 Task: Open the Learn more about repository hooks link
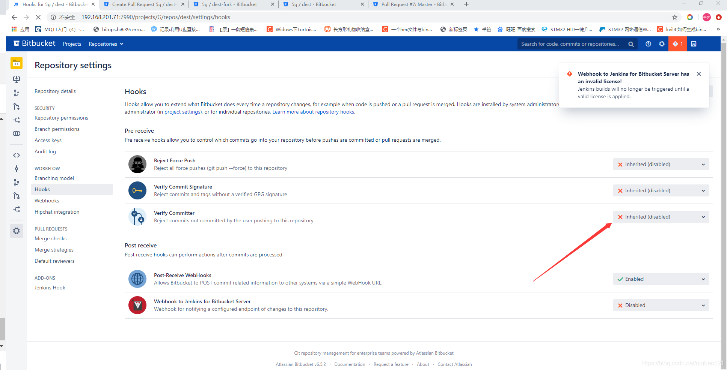(x=313, y=112)
